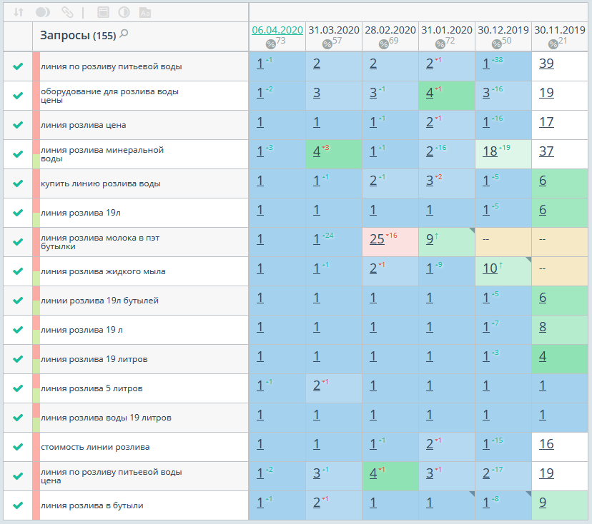Open position 39 for линия по розливу питьевой воды
Screen dimensions: 592x524
(546, 64)
